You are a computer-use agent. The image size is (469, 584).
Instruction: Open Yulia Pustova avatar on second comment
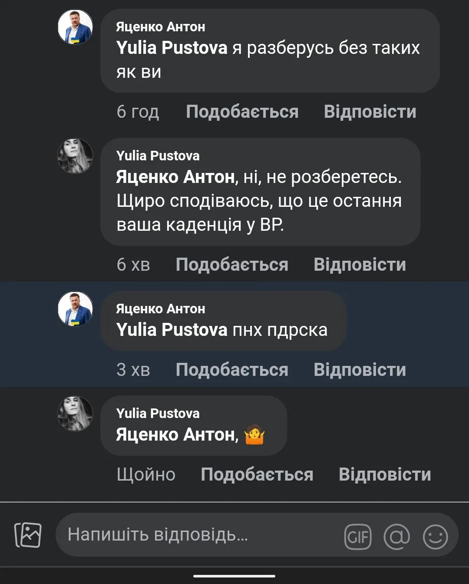click(x=75, y=156)
